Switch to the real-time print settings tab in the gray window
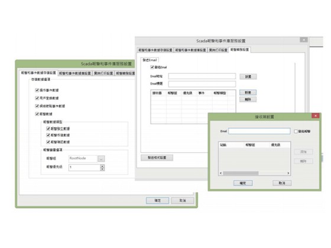The width and height of the screenshot is (331, 248). click(218, 50)
